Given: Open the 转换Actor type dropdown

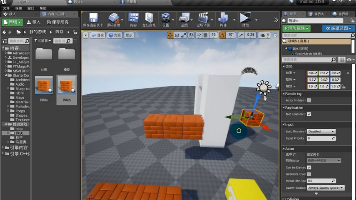Looking at the screenshot, I should point(324,160).
